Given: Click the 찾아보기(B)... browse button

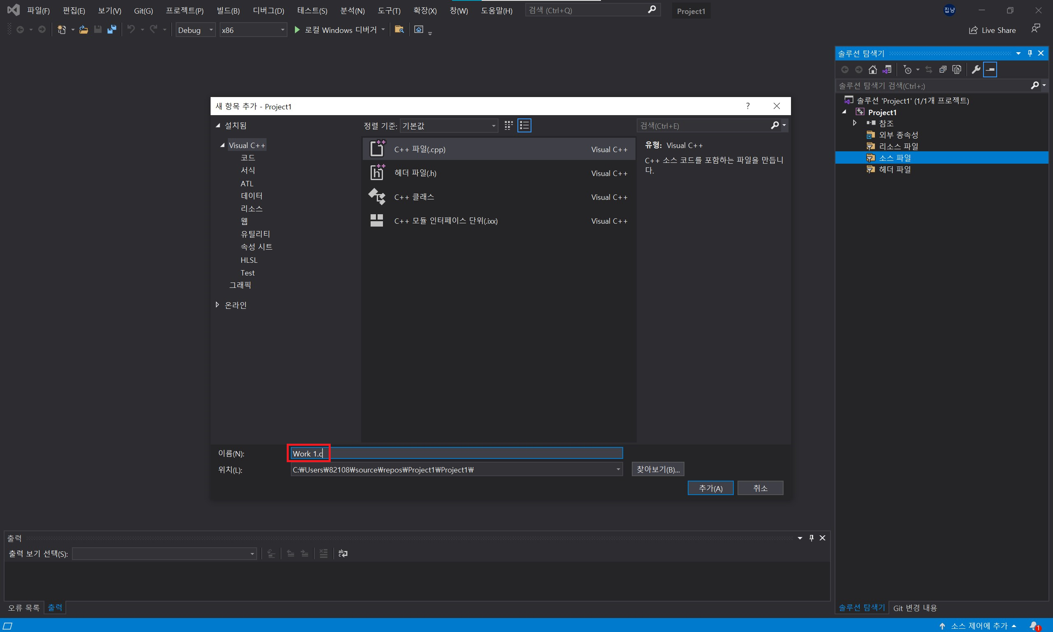Looking at the screenshot, I should coord(657,469).
